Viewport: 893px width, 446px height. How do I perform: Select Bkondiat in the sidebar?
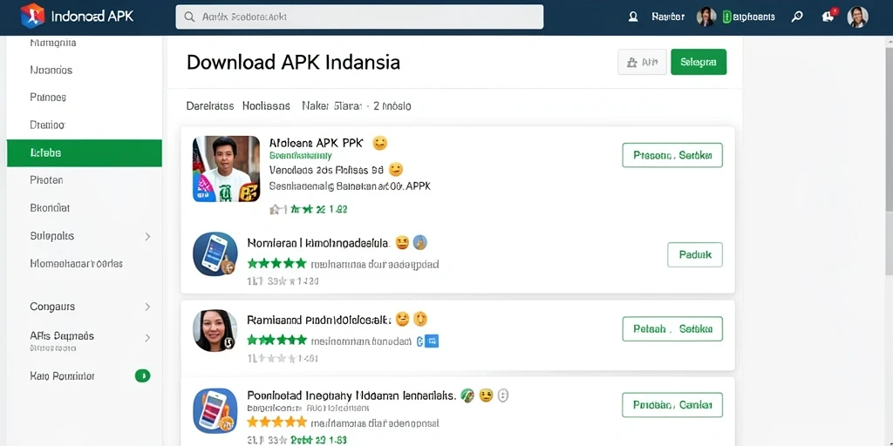[x=50, y=208]
